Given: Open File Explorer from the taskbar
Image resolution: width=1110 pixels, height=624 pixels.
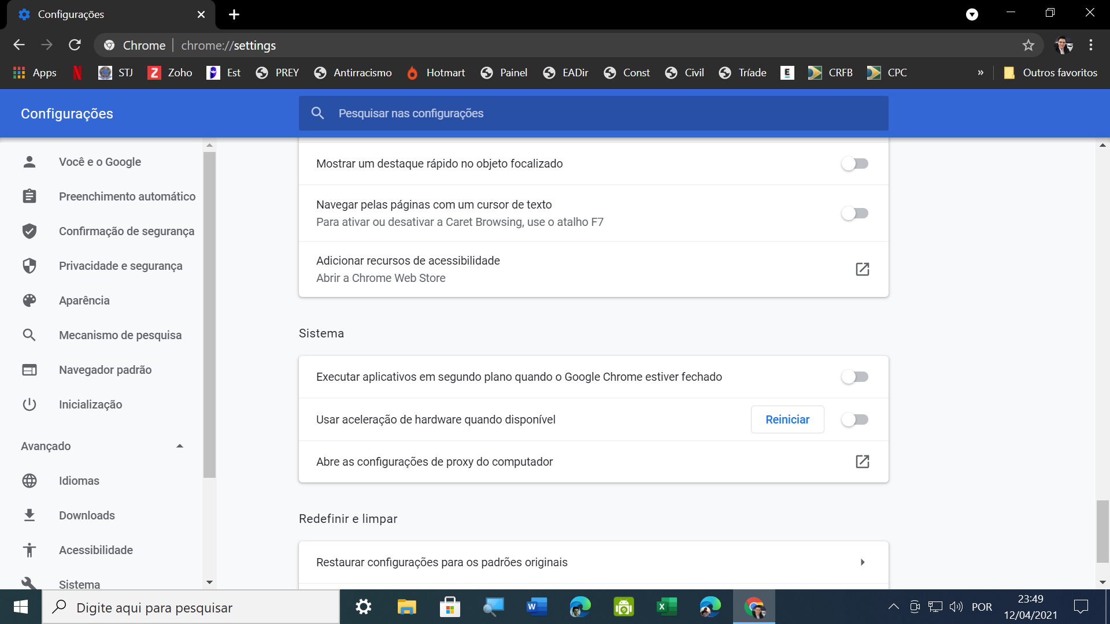Looking at the screenshot, I should pyautogui.click(x=406, y=607).
